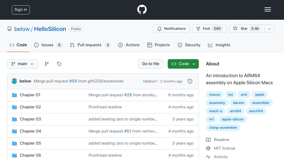The image size is (284, 159).
Task: Open pull request #51 link
Action: point(128,131)
